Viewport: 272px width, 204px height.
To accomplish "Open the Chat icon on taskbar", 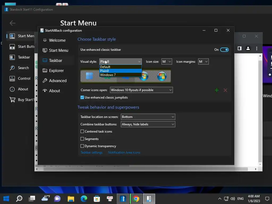I will click(57, 199).
